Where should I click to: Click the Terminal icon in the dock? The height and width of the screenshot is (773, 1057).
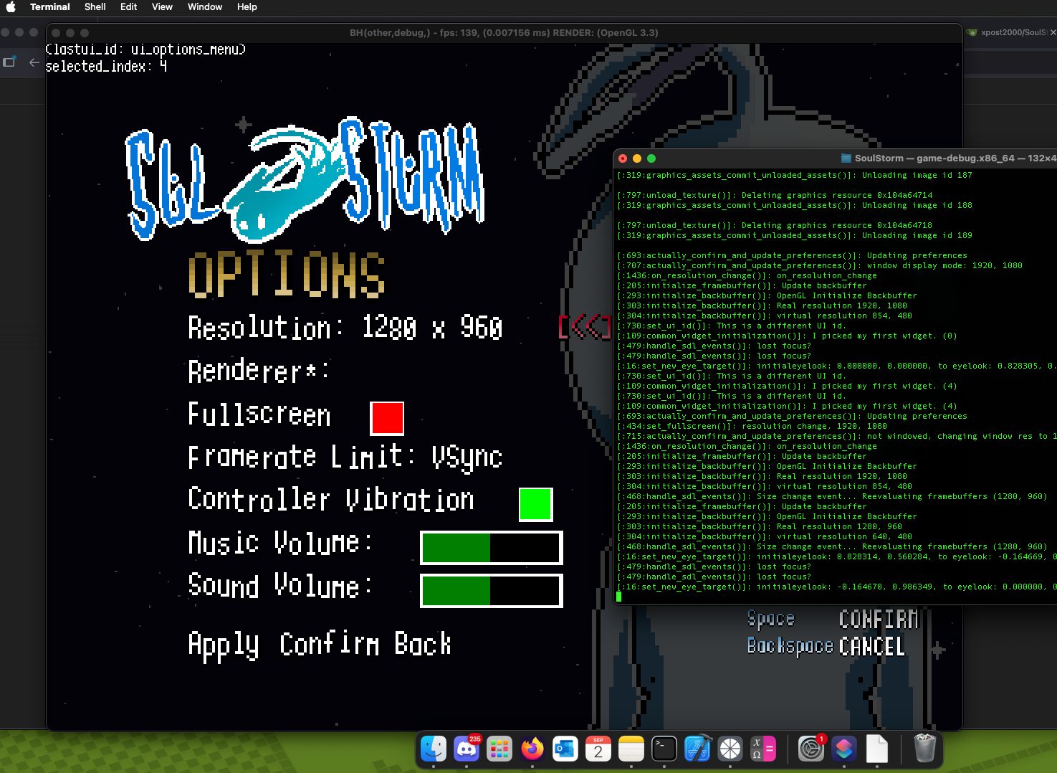click(664, 749)
